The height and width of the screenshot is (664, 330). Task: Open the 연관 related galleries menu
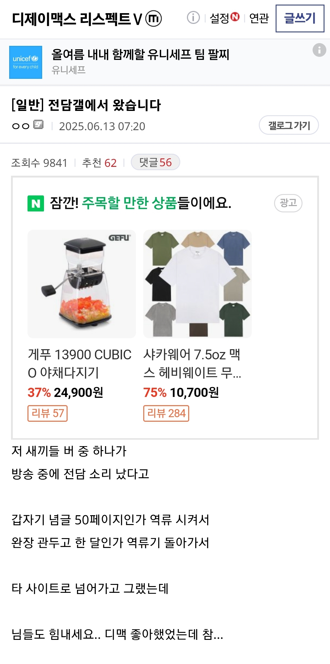259,18
